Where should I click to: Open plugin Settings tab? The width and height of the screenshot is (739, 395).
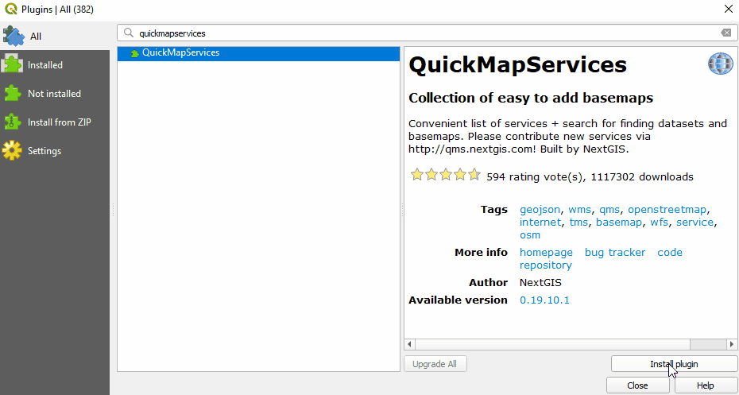pyautogui.click(x=55, y=151)
